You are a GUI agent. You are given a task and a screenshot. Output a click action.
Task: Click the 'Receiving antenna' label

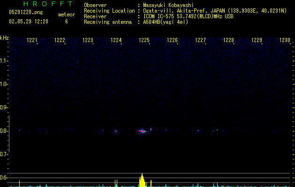[108, 22]
